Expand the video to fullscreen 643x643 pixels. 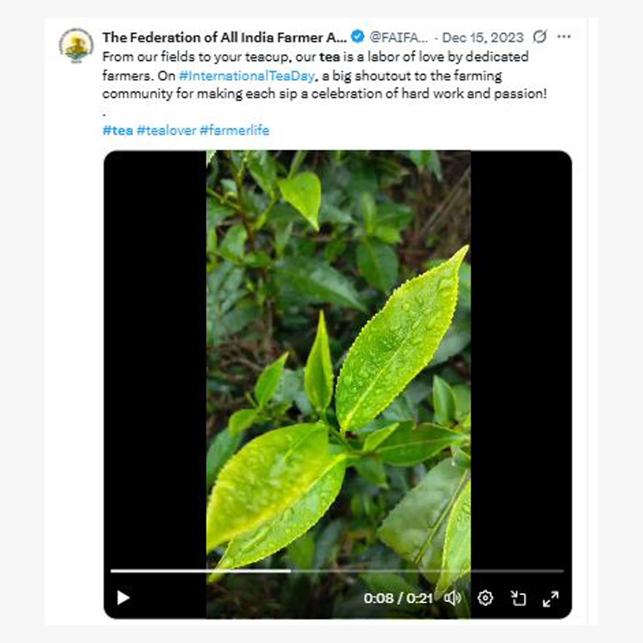pyautogui.click(x=550, y=598)
